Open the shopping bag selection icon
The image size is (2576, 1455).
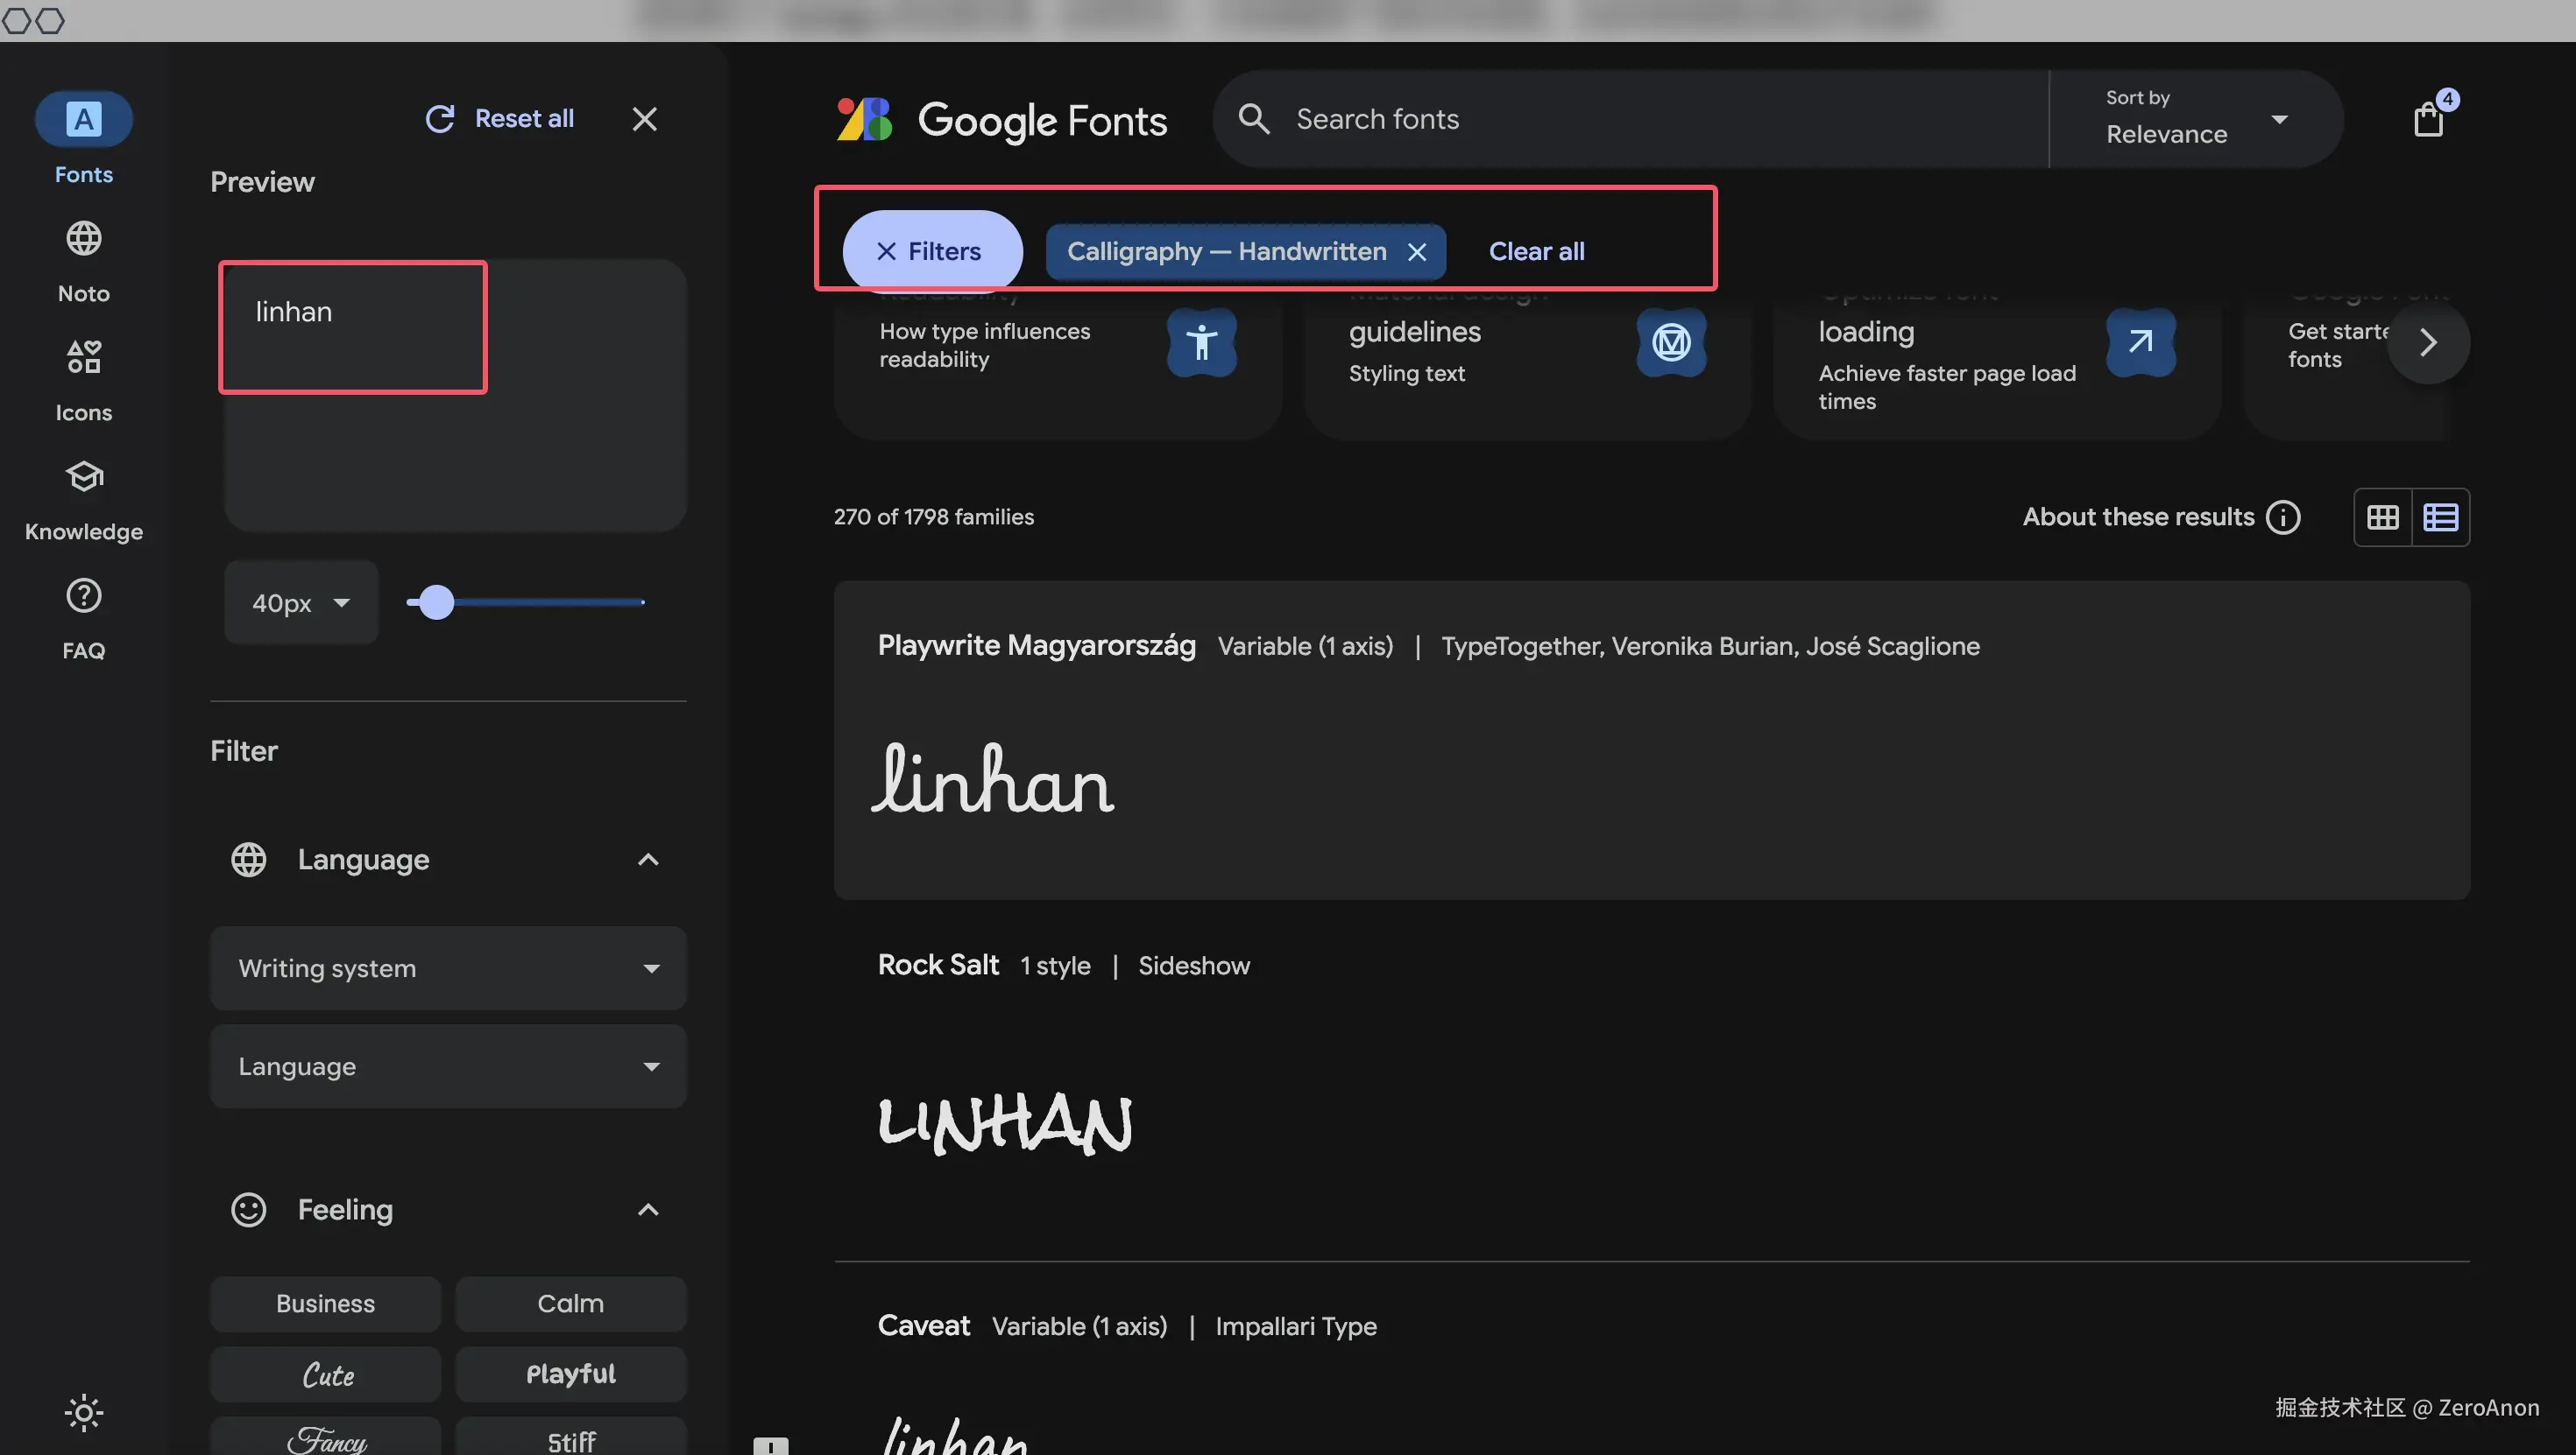(x=2428, y=120)
